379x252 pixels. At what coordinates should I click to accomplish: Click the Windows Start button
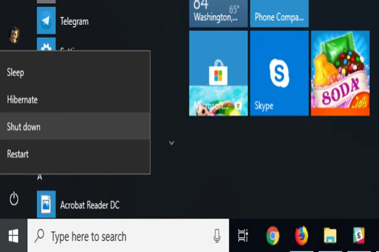(x=14, y=235)
